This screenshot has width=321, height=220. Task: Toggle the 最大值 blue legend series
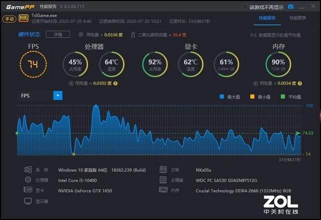(222, 97)
